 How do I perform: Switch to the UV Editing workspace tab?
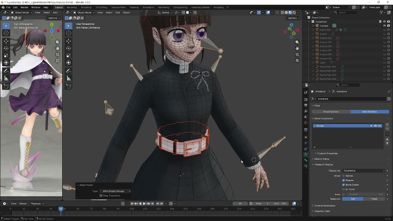[101, 7]
